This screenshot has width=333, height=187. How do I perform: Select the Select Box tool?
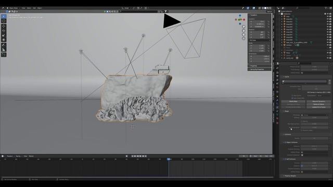4,16
